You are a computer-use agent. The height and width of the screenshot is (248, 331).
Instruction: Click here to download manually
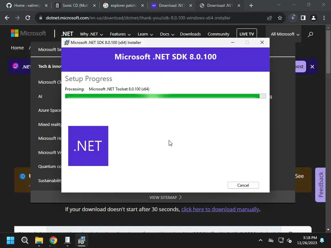220,209
